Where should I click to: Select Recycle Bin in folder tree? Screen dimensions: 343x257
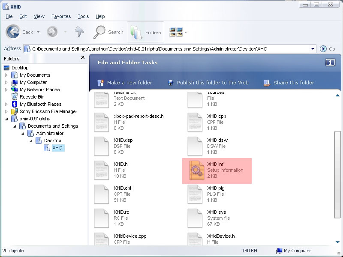coord(32,97)
